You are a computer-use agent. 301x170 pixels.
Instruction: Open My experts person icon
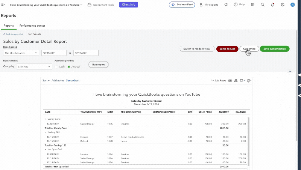[x=201, y=5]
